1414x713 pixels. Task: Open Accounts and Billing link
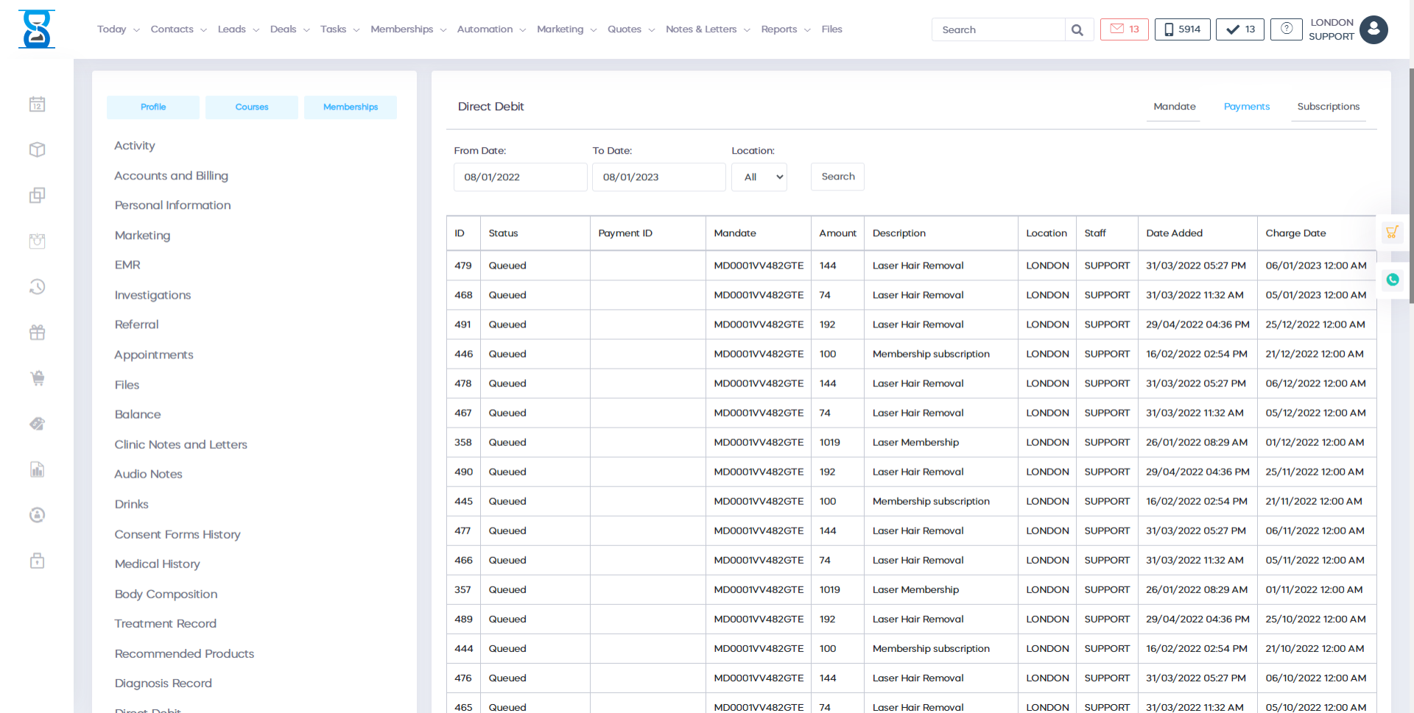171,176
